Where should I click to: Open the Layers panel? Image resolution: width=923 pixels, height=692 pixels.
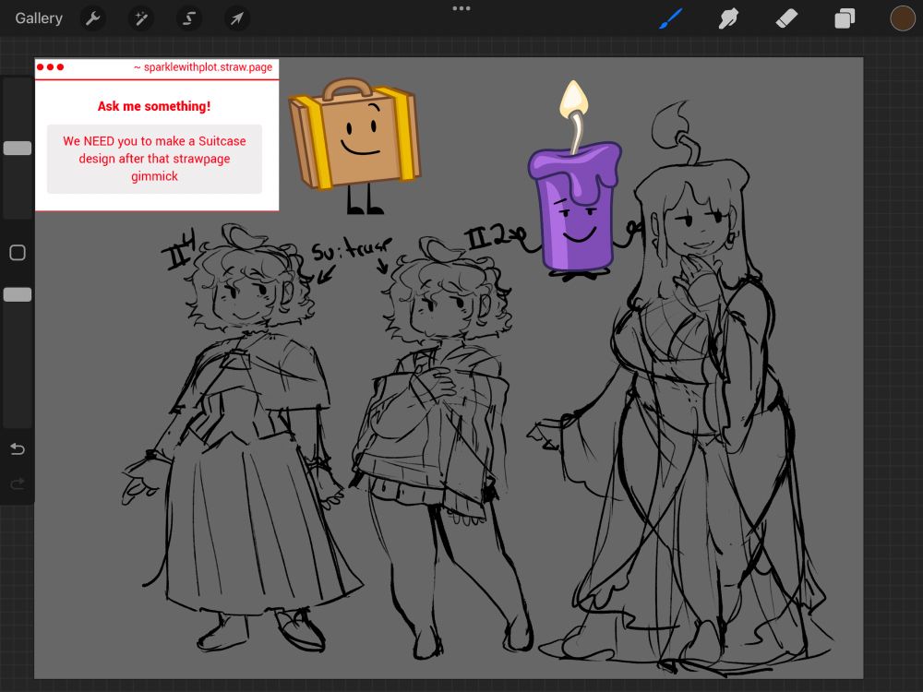pyautogui.click(x=845, y=18)
